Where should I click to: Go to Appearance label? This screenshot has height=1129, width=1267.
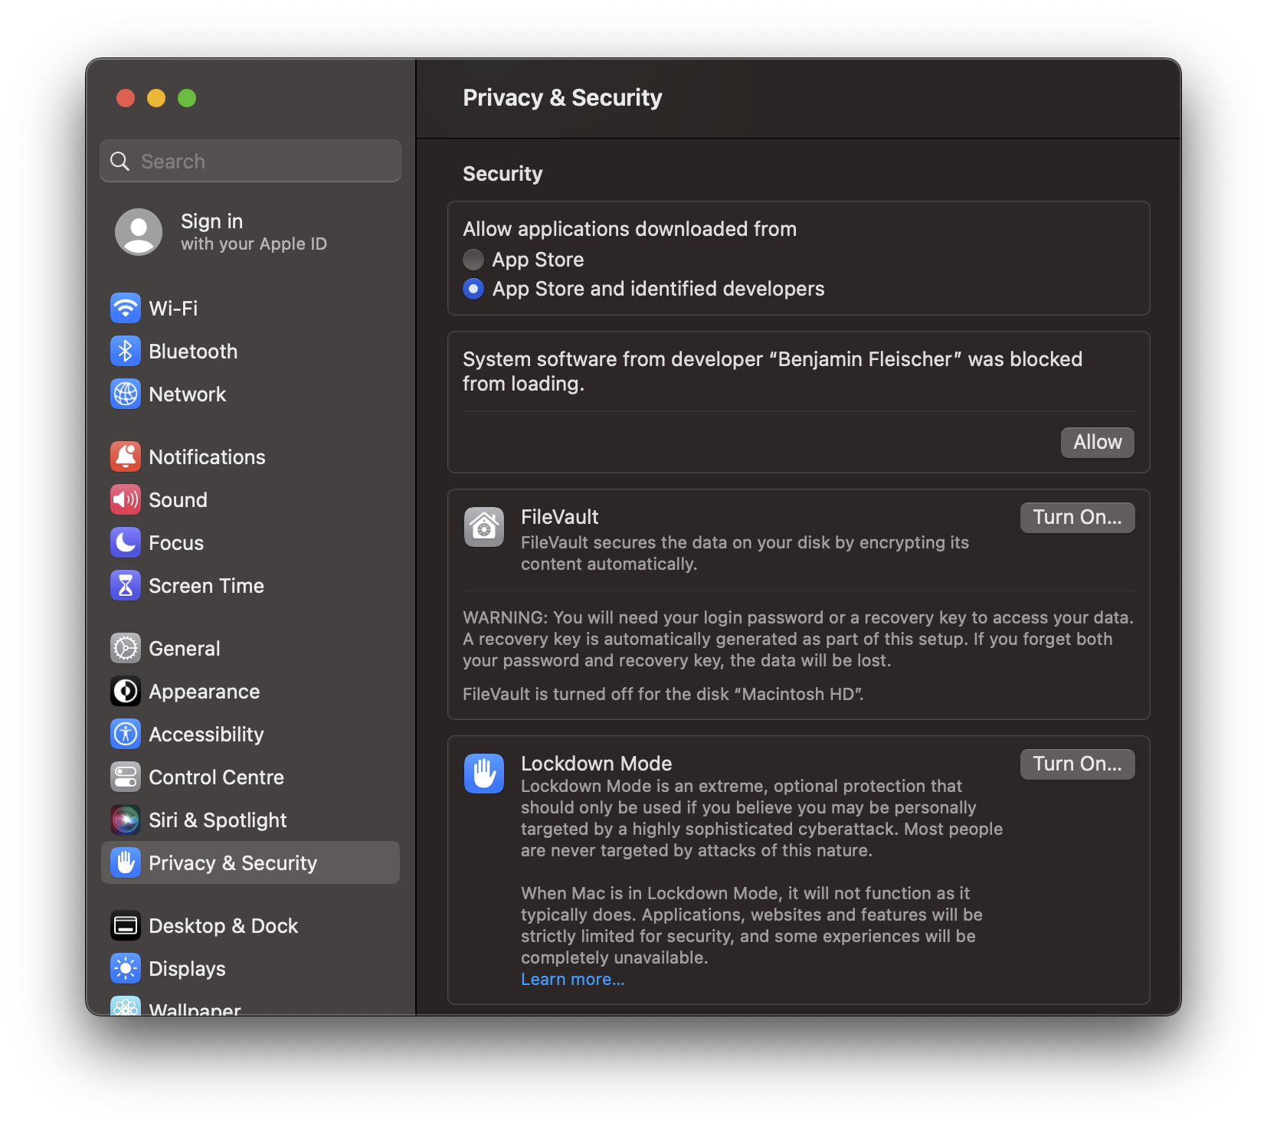[205, 692]
